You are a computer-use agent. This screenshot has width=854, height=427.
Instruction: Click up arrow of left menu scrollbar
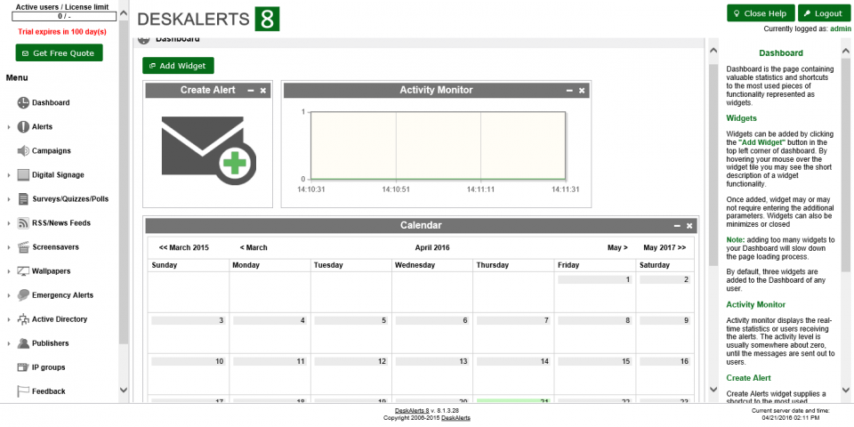point(124,12)
